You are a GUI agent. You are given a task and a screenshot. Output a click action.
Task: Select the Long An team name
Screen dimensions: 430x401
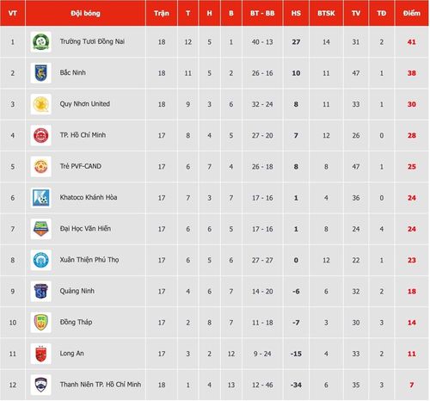71,354
